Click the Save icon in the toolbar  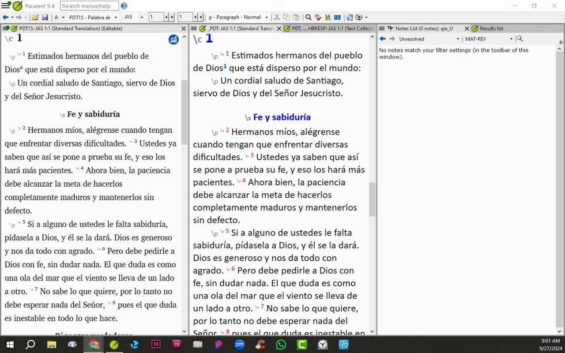point(45,17)
